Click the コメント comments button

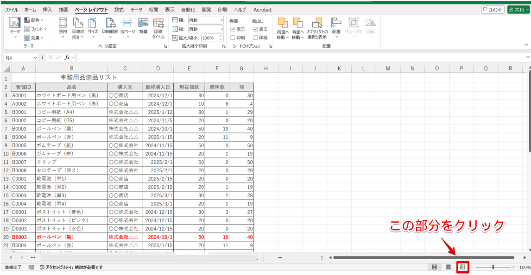[x=492, y=10]
